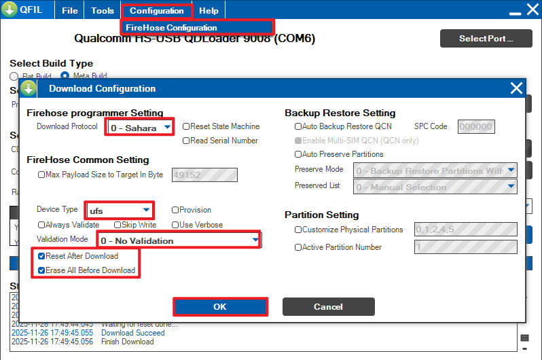Click the QFIL logo icon in title bar
Screen dimensions: 542x360
click(10, 10)
